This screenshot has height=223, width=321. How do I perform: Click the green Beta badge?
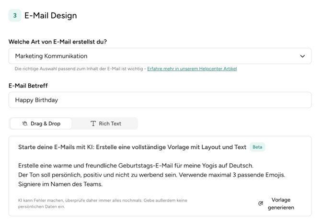(257, 147)
